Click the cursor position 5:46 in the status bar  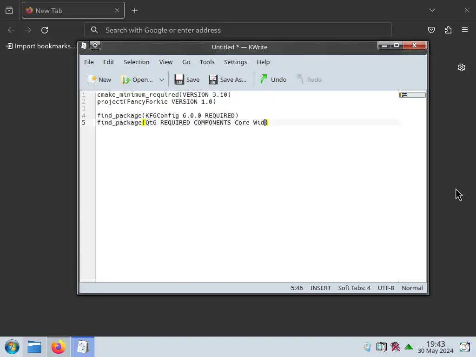(x=297, y=288)
